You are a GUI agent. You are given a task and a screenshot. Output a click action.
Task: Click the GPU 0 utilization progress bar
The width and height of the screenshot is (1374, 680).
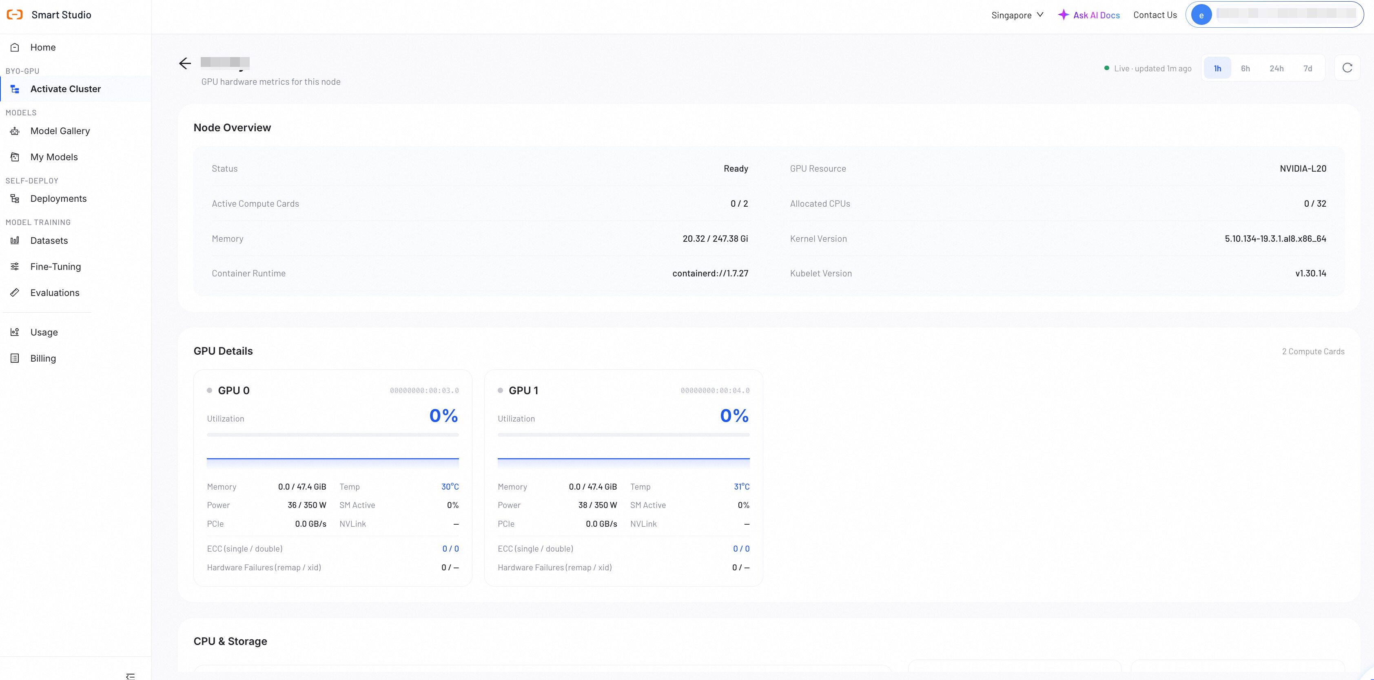coord(333,435)
